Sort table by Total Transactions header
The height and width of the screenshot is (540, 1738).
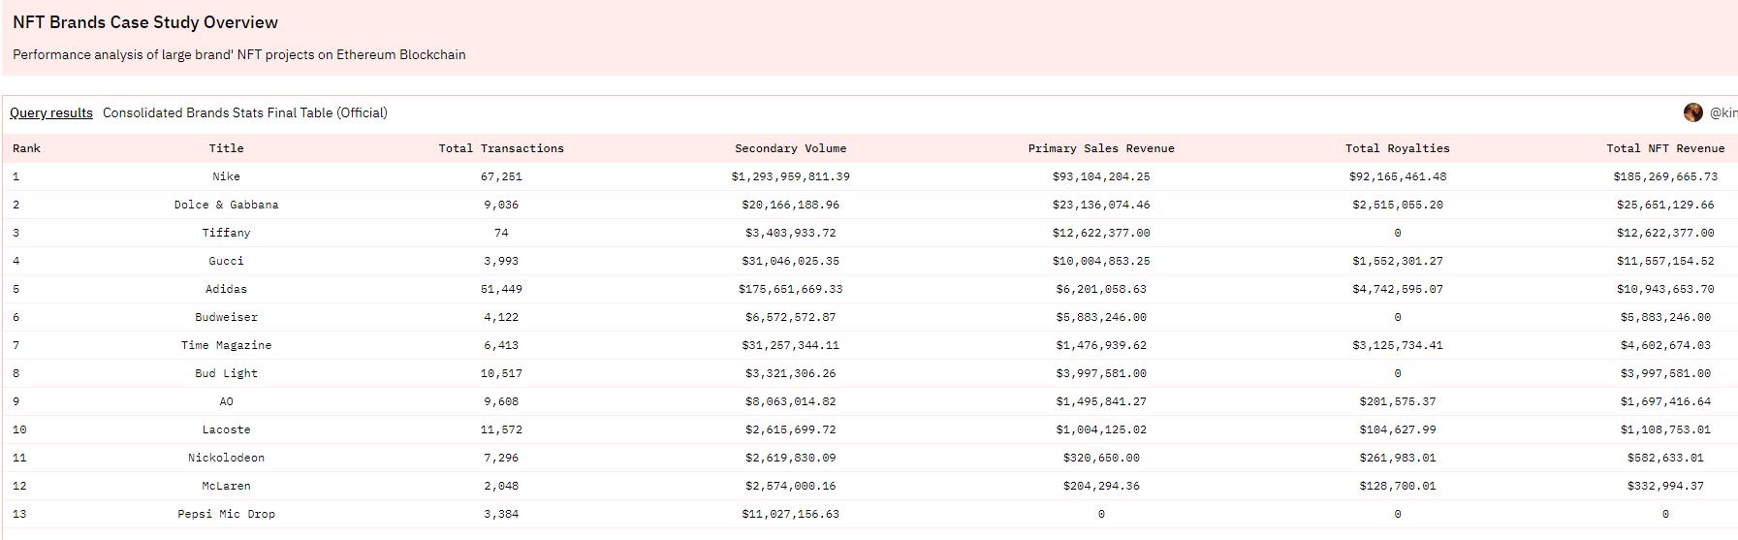[x=500, y=148]
